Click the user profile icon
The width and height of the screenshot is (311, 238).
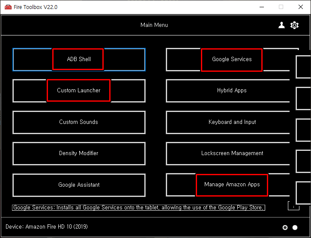(281, 25)
